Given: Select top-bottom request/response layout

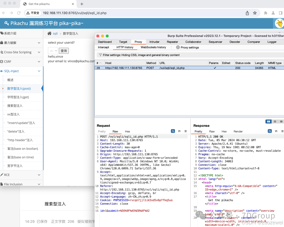Looking at the screenshot, I should tap(275, 121).
